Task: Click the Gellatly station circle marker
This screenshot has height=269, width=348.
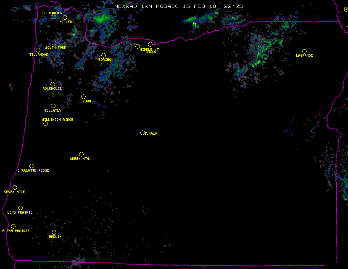Action: 53,106
